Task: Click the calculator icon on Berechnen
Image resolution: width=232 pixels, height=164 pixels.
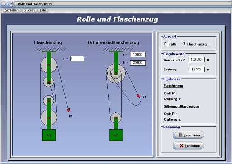Action: (x=180, y=135)
